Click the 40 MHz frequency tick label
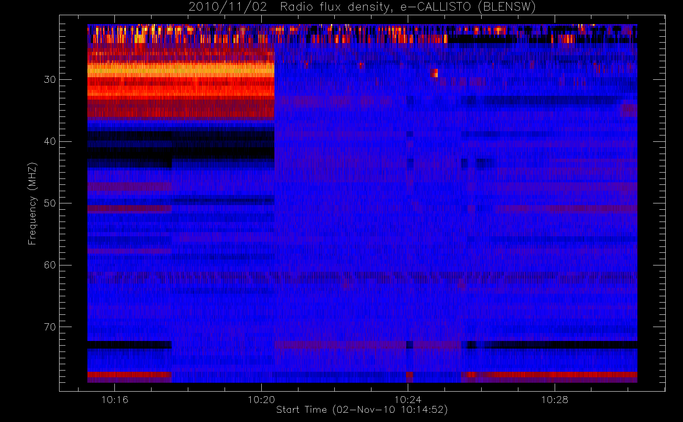The image size is (683, 422). (50, 141)
